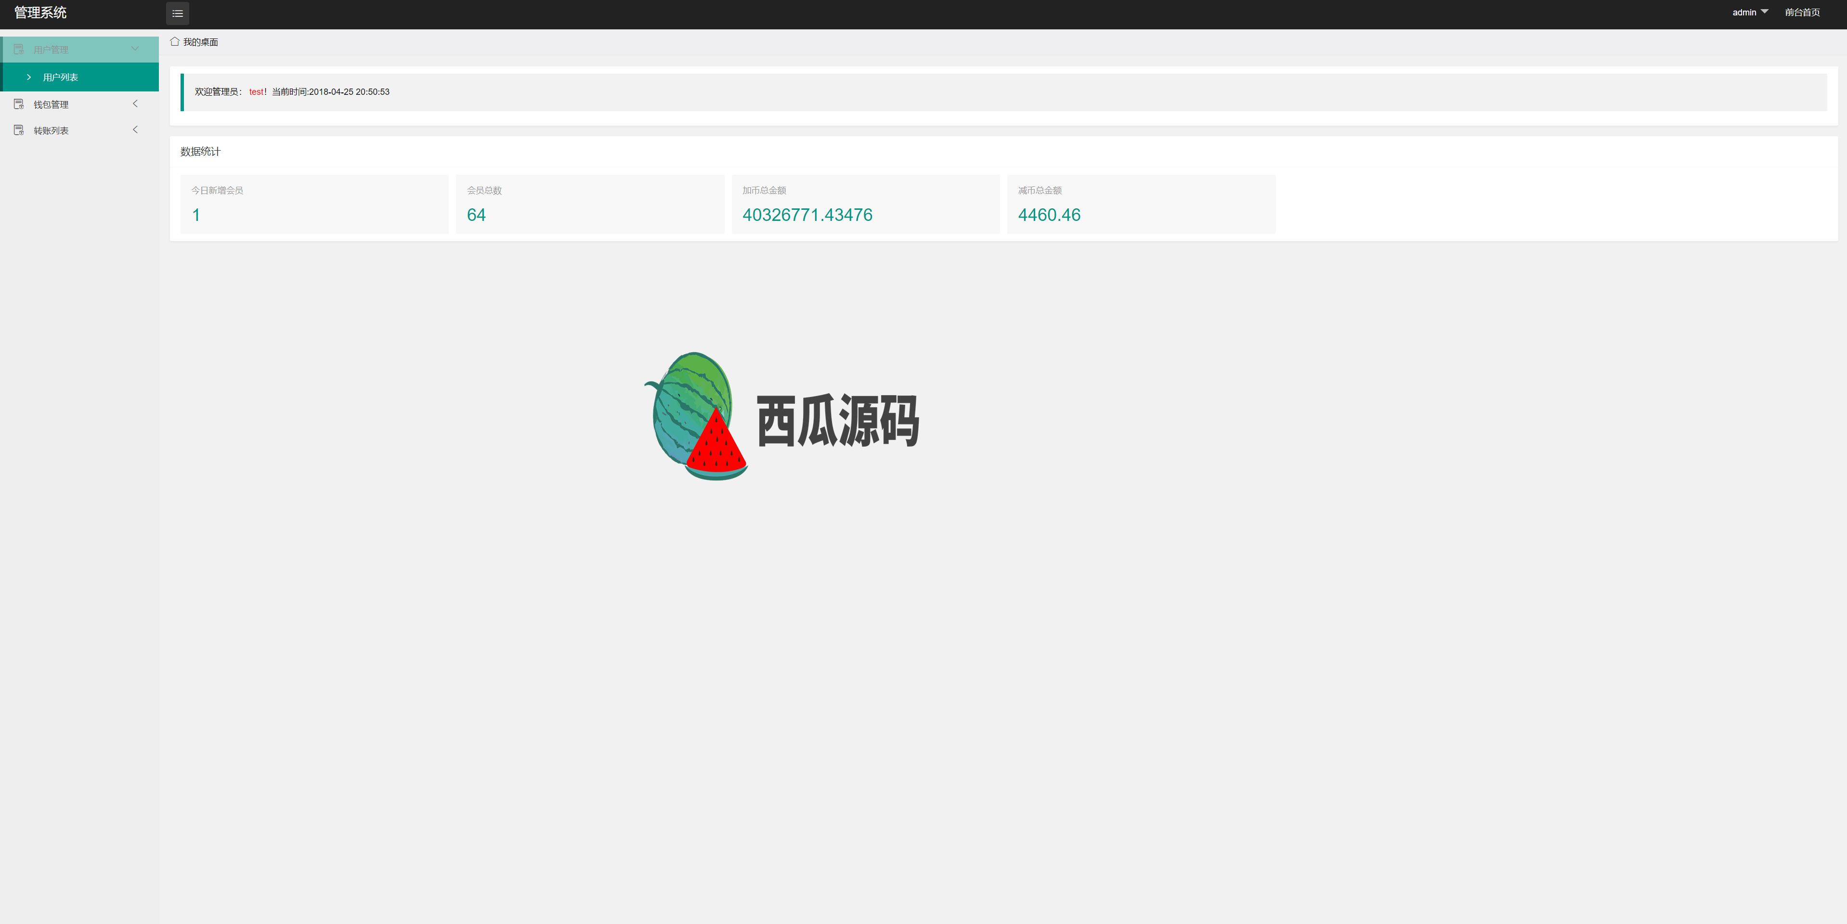Click the 欢迎管理员 welcome text
Viewport: 1847px width, 924px height.
click(x=218, y=92)
